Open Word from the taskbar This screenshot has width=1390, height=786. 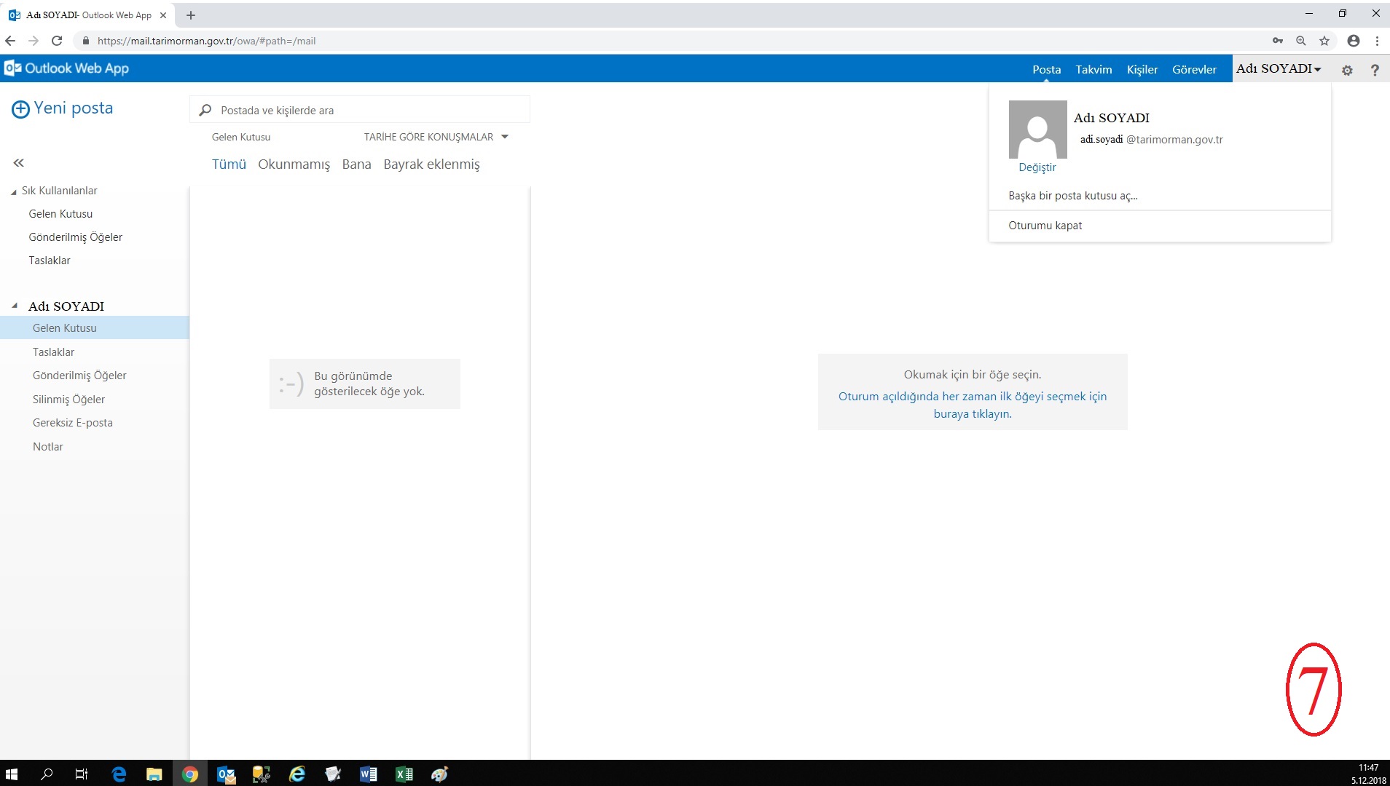coord(369,774)
